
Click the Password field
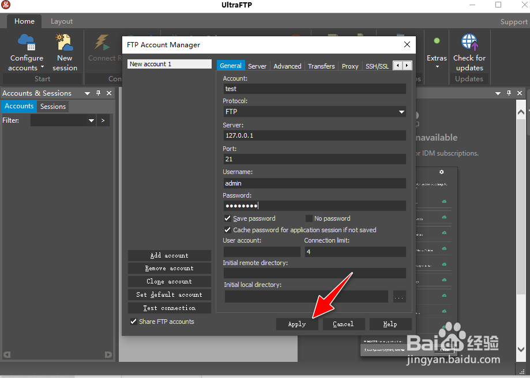(314, 206)
